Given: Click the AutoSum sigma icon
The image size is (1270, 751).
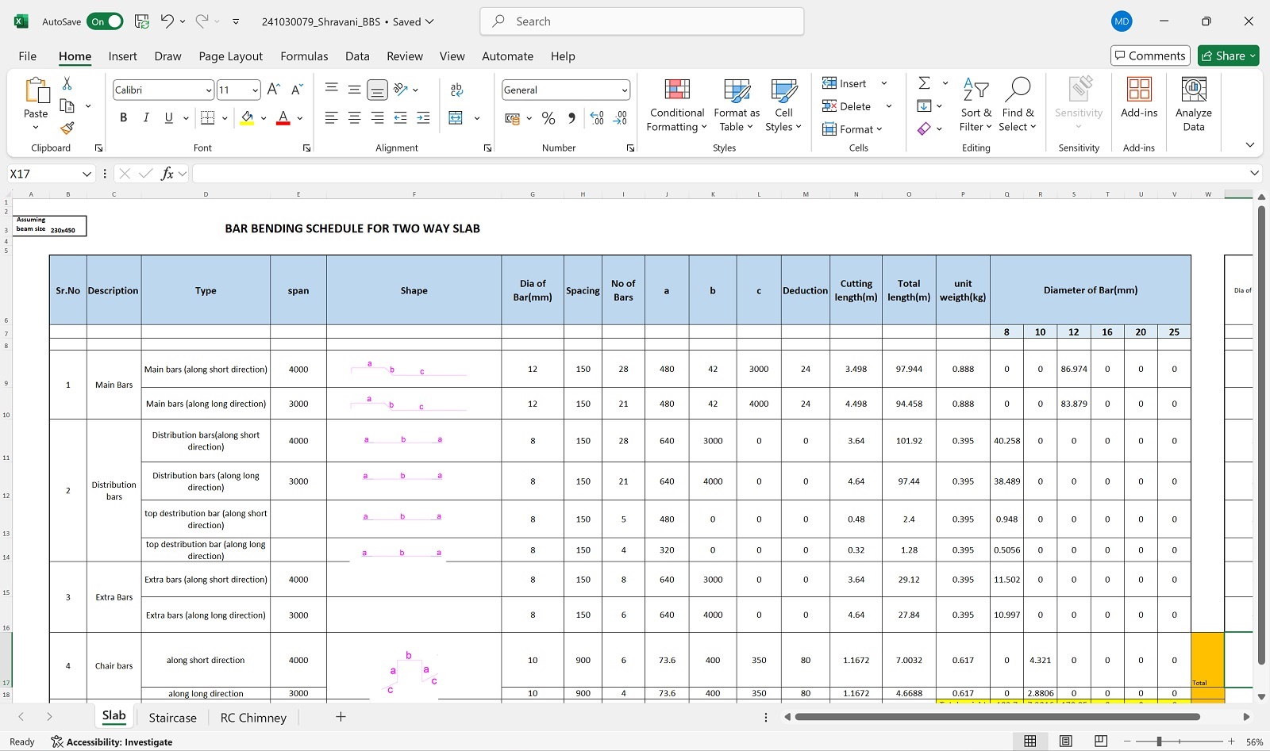Looking at the screenshot, I should pyautogui.click(x=924, y=83).
